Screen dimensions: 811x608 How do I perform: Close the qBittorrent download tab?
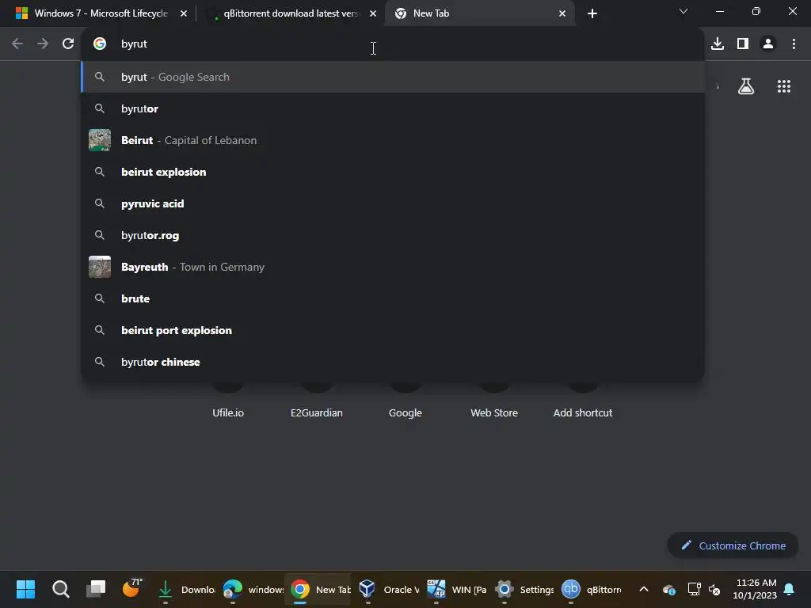tap(373, 13)
